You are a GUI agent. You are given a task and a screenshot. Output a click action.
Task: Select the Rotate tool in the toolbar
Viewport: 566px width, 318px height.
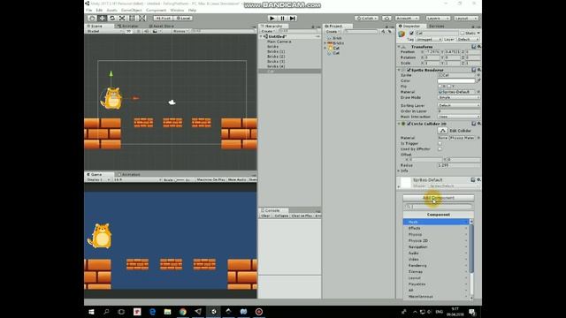112,18
